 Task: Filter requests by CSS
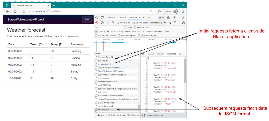[x=116, y=31]
